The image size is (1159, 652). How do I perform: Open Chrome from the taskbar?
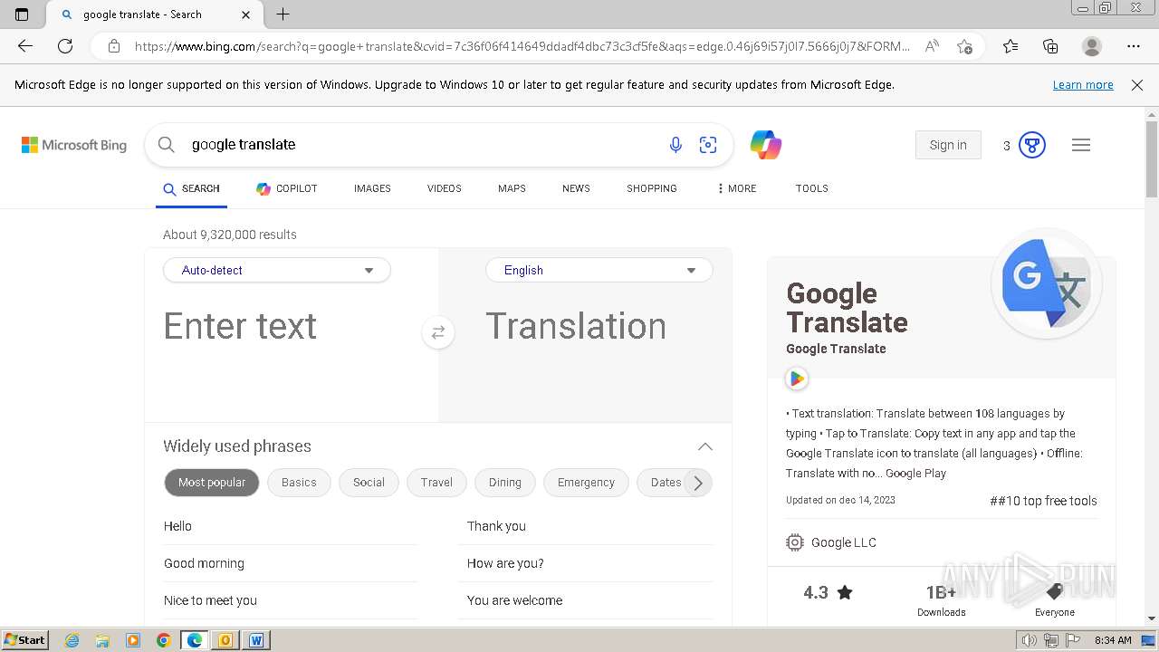coord(163,640)
